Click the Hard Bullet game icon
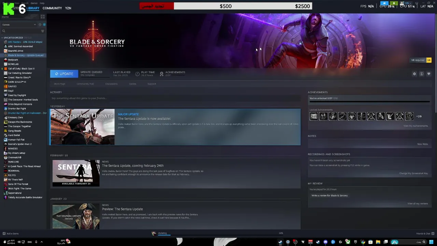 [5, 135]
